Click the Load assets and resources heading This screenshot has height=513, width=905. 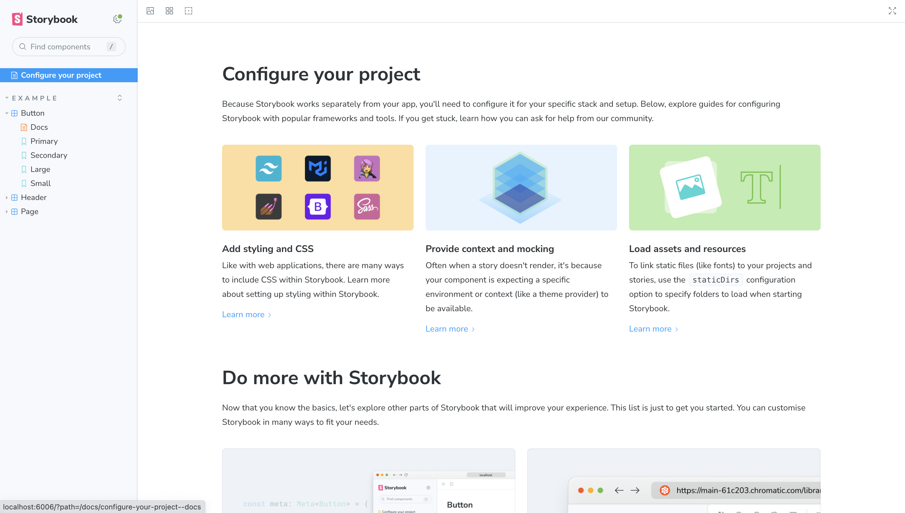click(x=687, y=249)
